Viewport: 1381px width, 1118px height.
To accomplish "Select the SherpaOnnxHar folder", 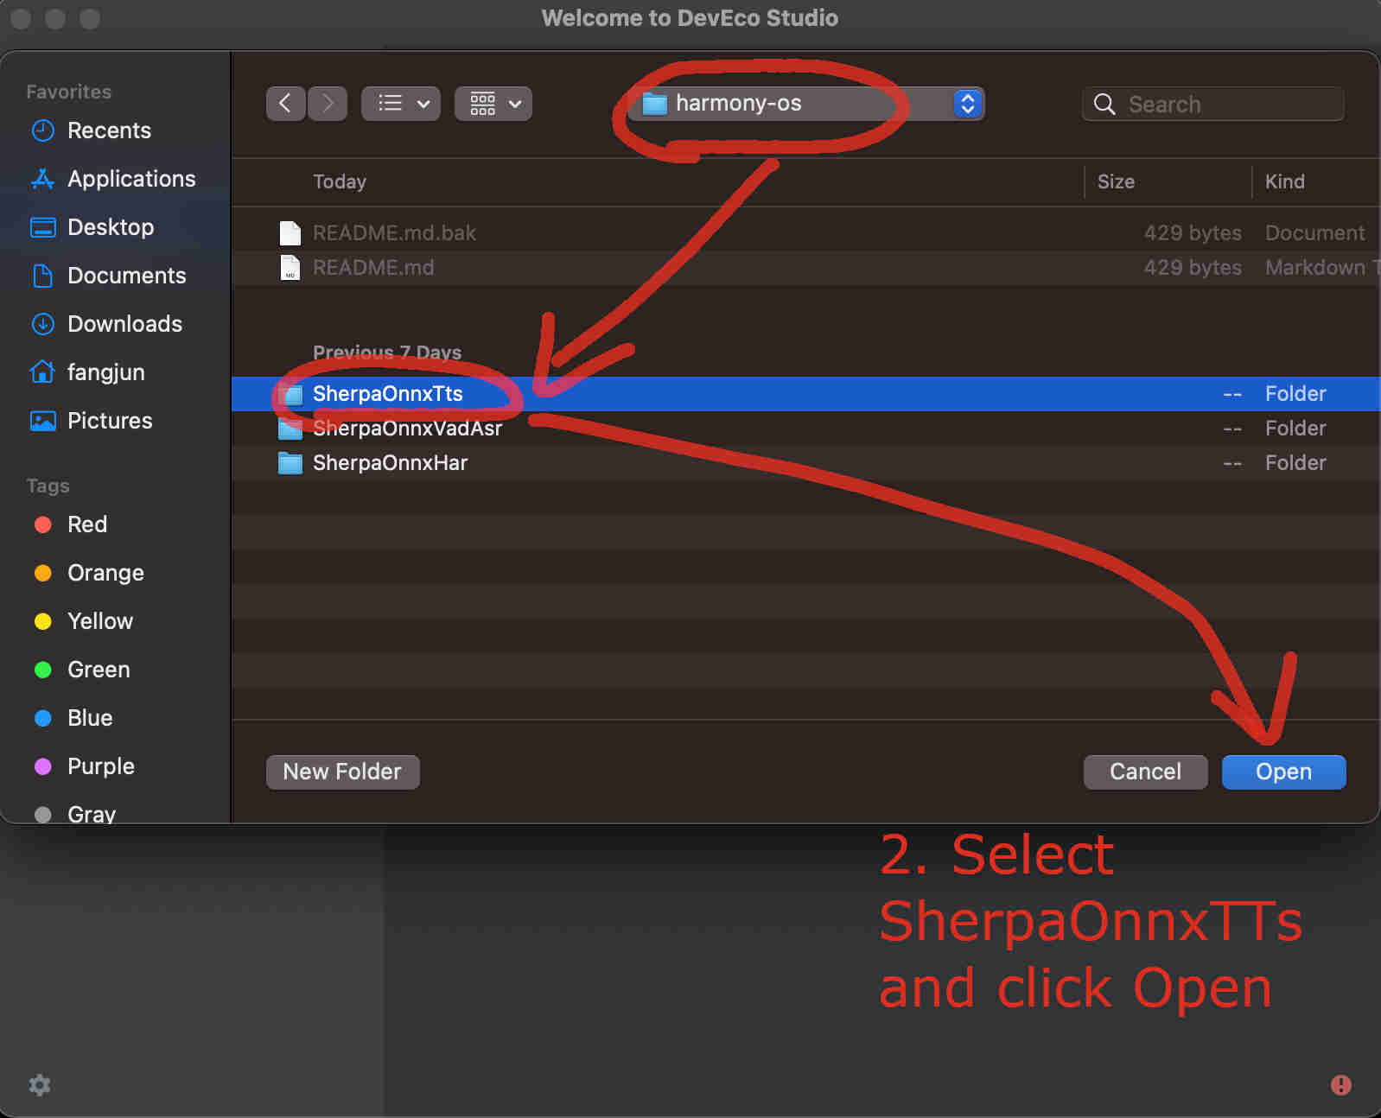I will pos(805,463).
